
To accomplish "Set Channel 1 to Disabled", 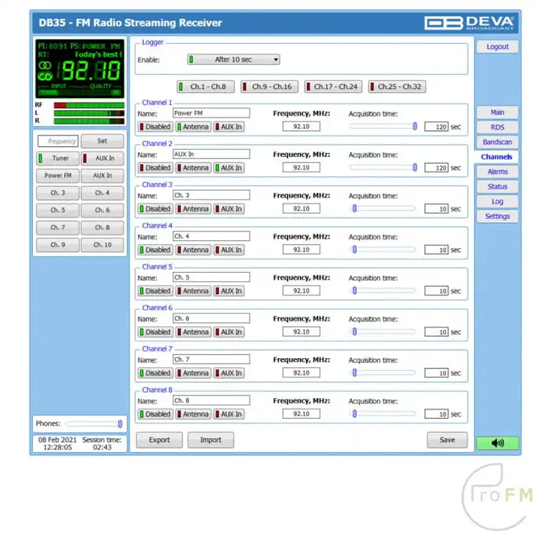I will [x=155, y=127].
